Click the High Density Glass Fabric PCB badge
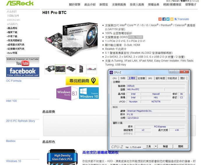 [x=62, y=157]
